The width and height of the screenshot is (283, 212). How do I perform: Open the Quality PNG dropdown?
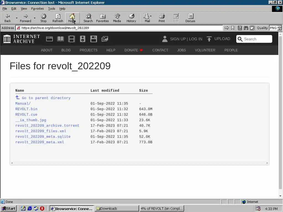279,28
